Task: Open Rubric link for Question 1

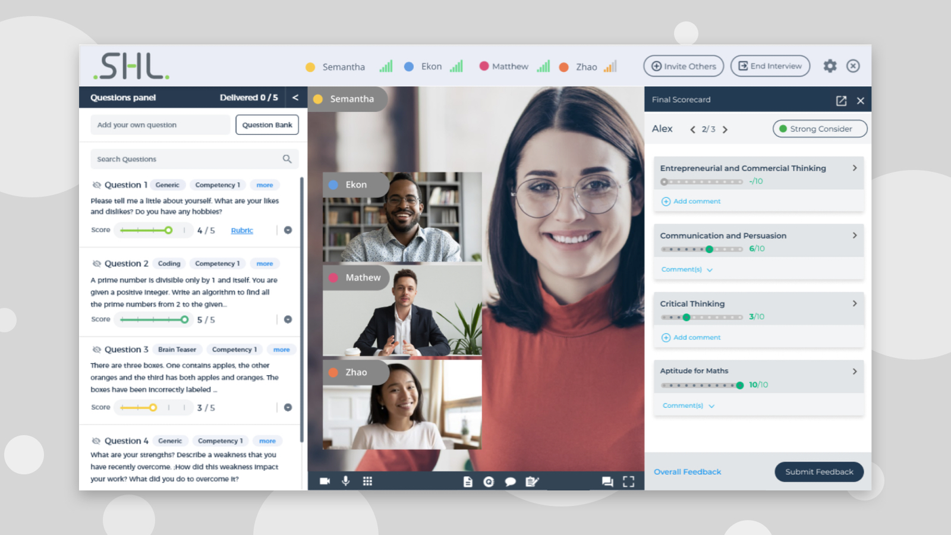Action: coord(242,230)
